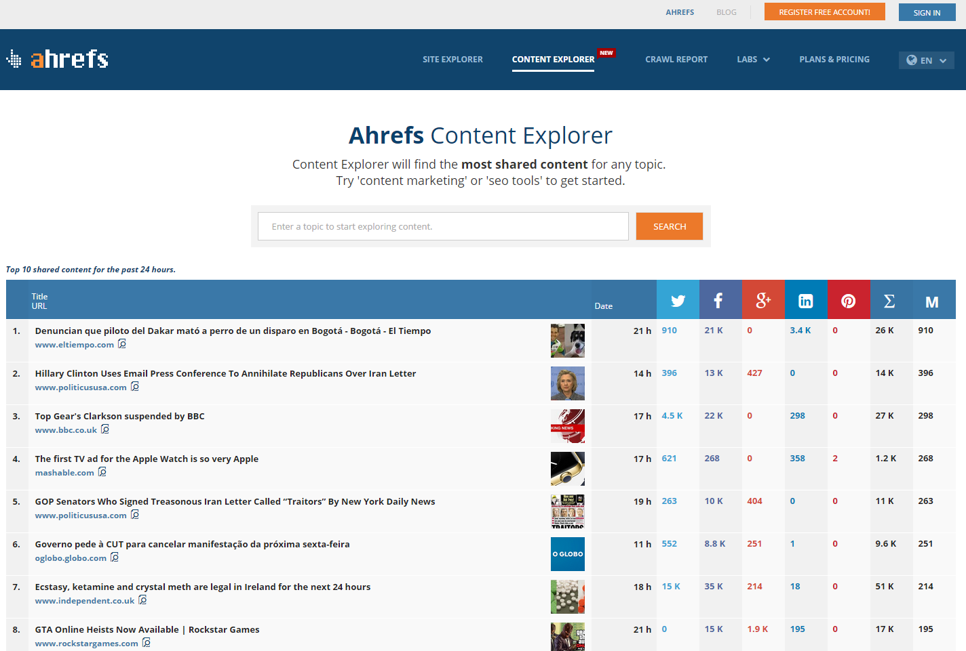Open Hillary Clinton email press conference article

[226, 373]
